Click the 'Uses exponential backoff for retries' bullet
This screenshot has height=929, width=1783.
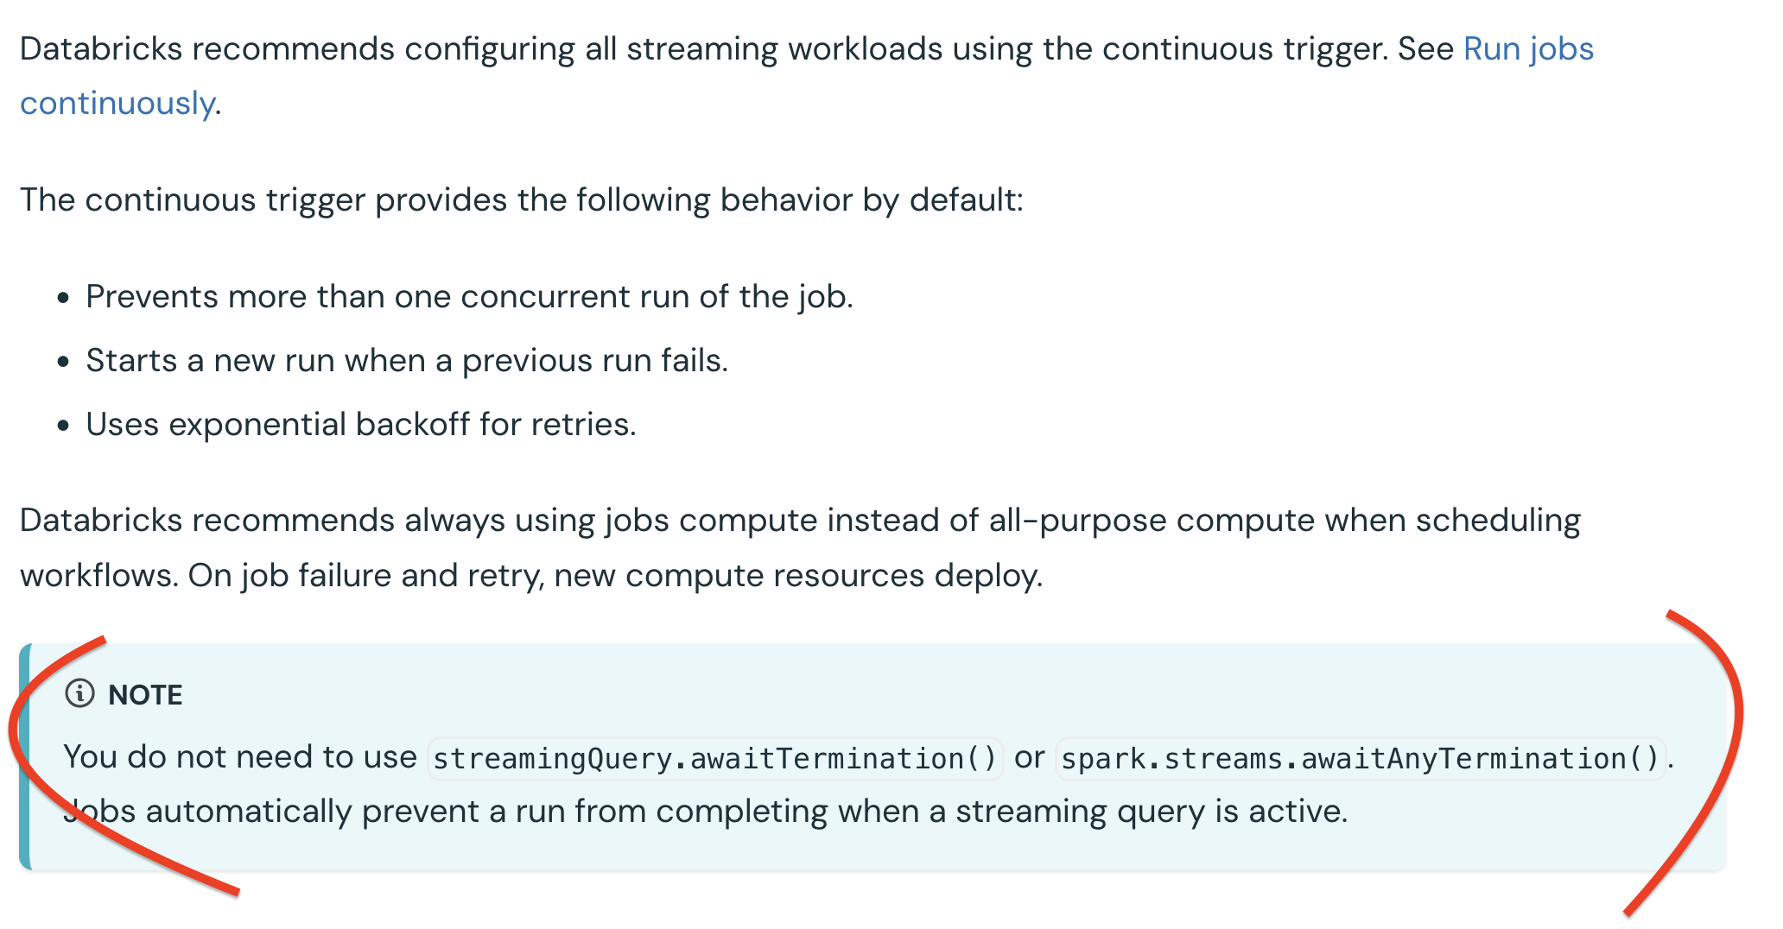pos(360,425)
